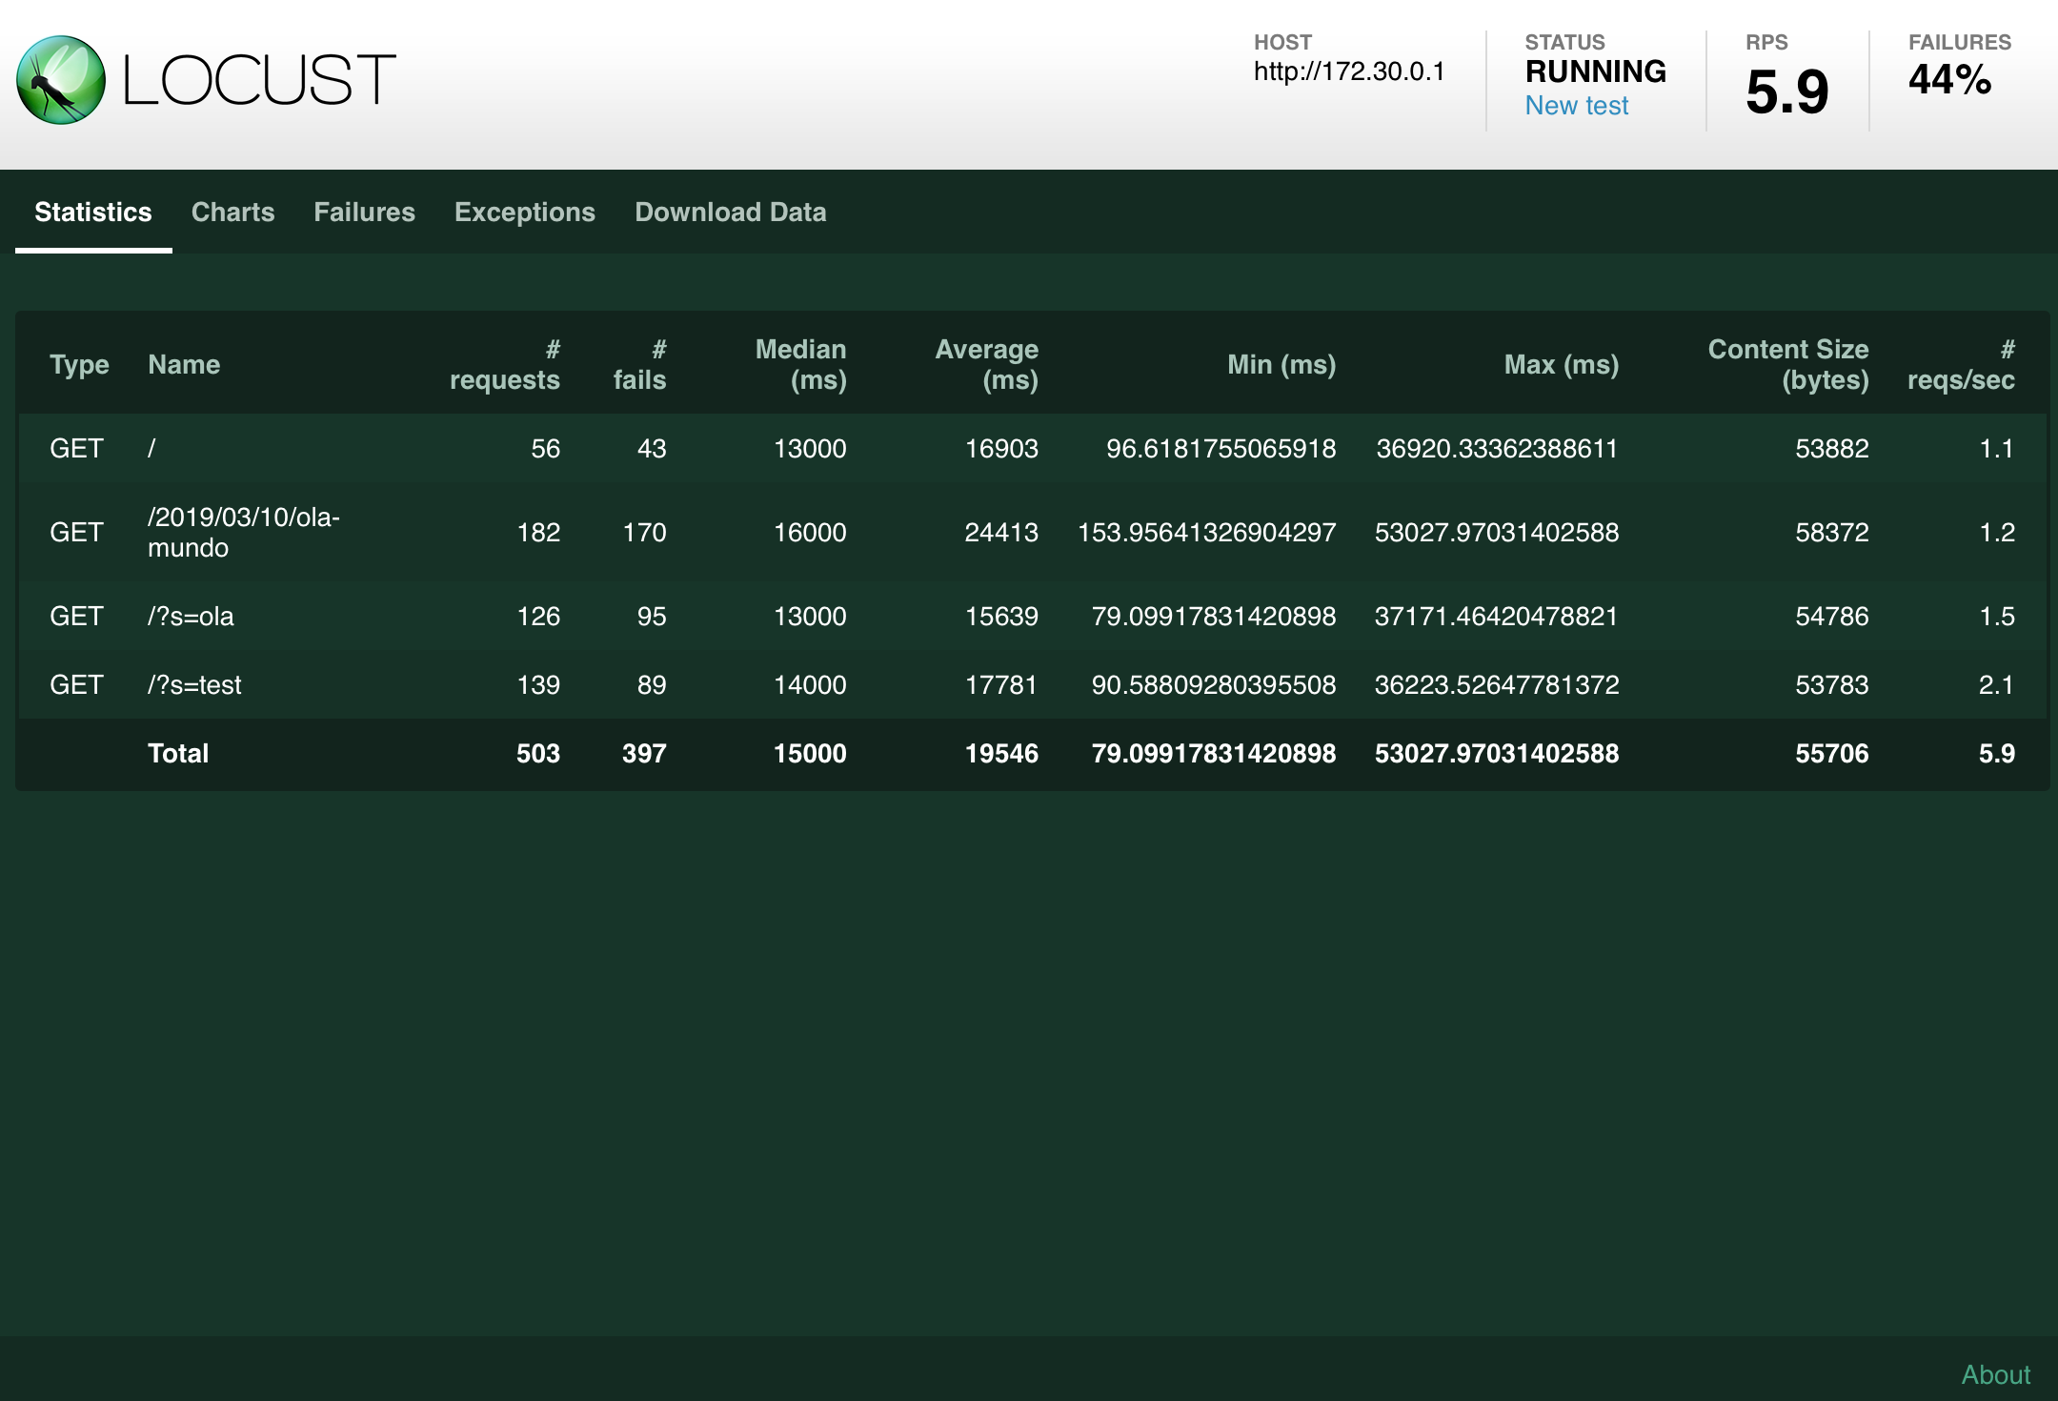The image size is (2058, 1401).
Task: Click the host URL http://172.30.0.1
Action: 1348,71
